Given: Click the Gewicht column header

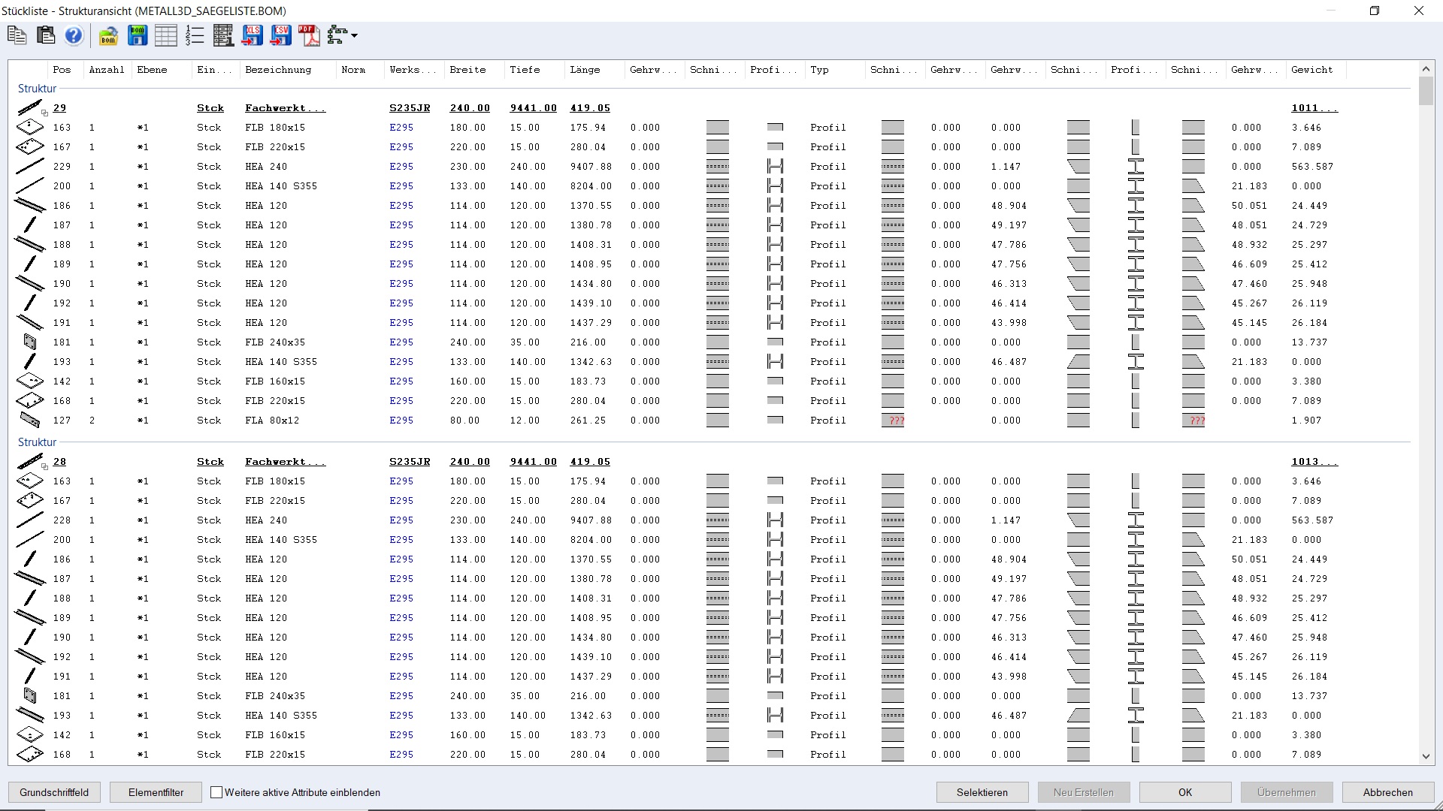Looking at the screenshot, I should [1311, 70].
